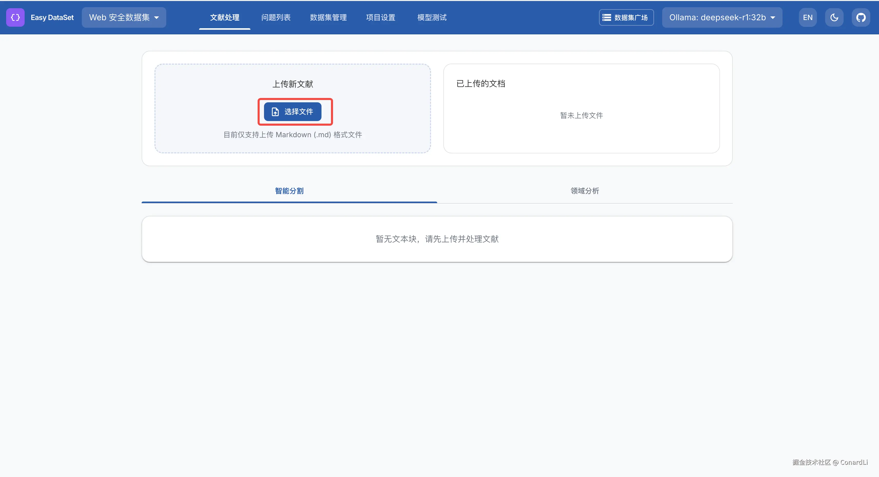Open the GitHub repository icon
Screen dimensions: 879x477
coord(861,17)
